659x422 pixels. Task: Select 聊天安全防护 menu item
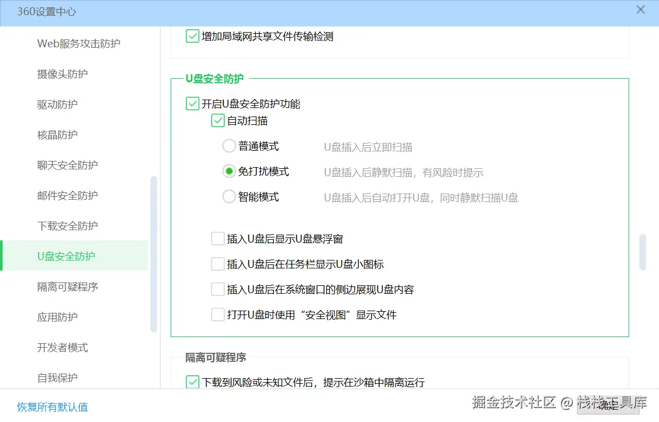[67, 165]
